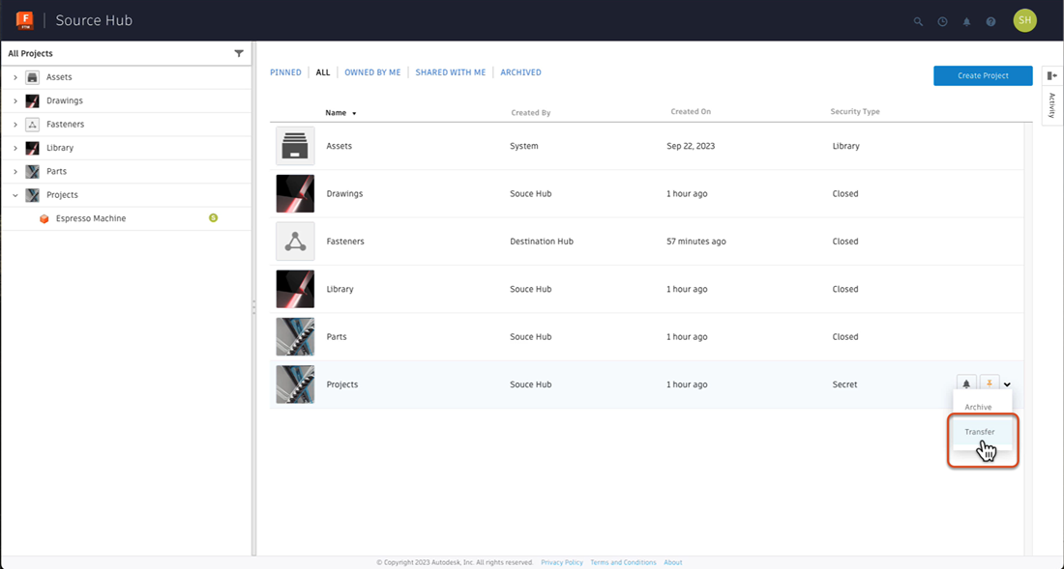Open the Assets project thumbnail
1064x569 pixels.
tap(295, 146)
